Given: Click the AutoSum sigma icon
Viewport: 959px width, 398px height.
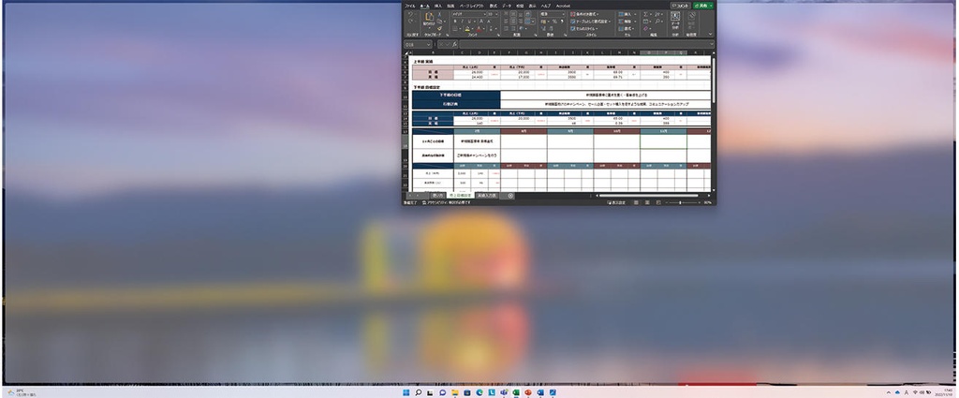Looking at the screenshot, I should (645, 14).
